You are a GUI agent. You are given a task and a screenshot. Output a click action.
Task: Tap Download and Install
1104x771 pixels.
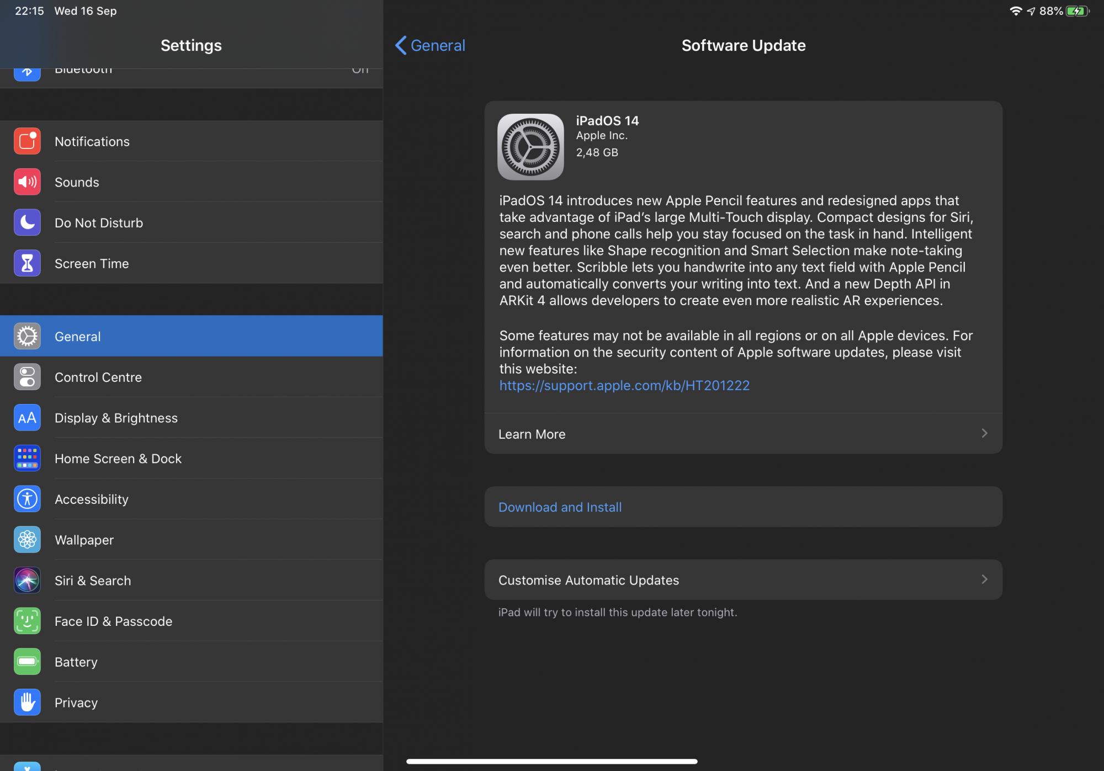(744, 507)
